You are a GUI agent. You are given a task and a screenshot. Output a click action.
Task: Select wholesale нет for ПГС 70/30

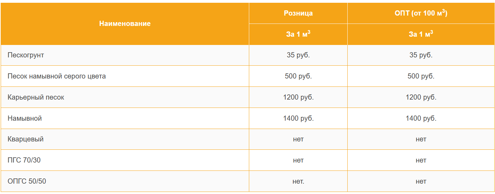click(421, 160)
